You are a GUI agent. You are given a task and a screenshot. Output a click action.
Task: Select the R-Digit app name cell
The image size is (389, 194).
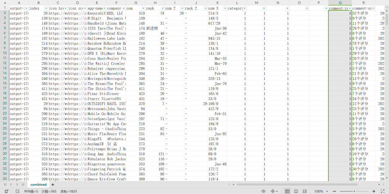(97, 18)
